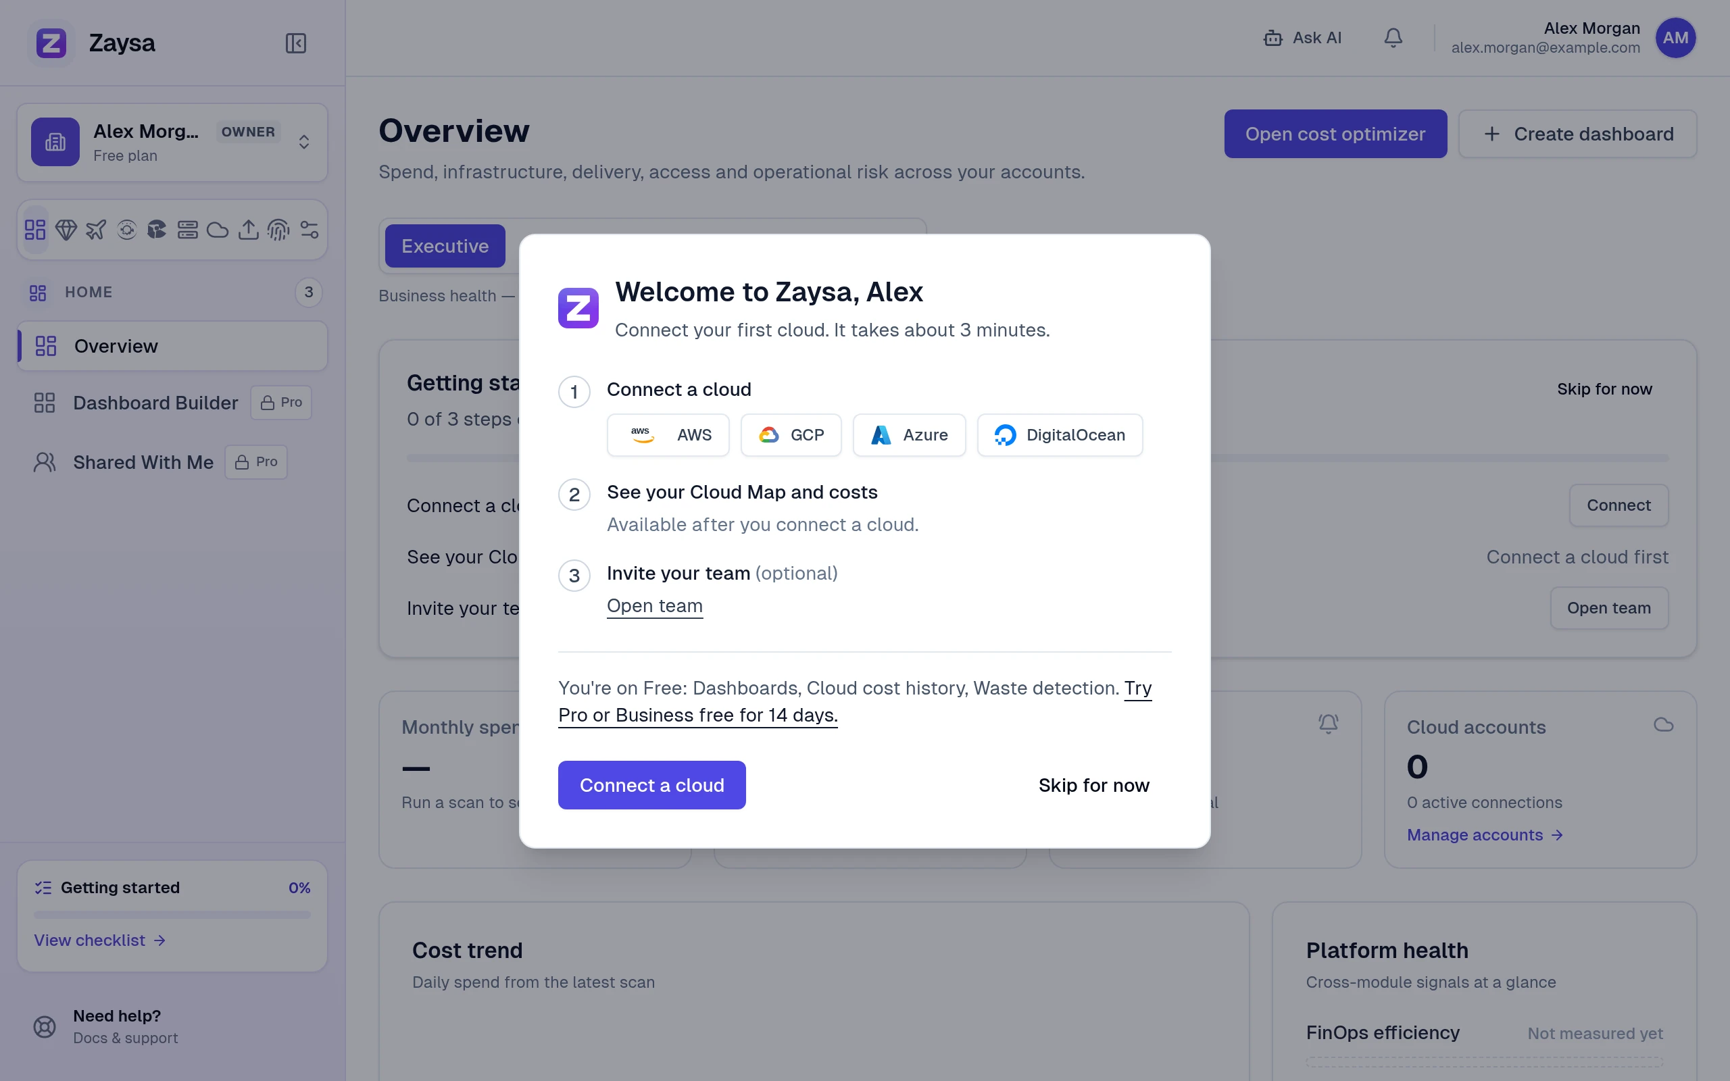Select the upload module icon
Image resolution: width=1730 pixels, height=1081 pixels.
(x=248, y=230)
